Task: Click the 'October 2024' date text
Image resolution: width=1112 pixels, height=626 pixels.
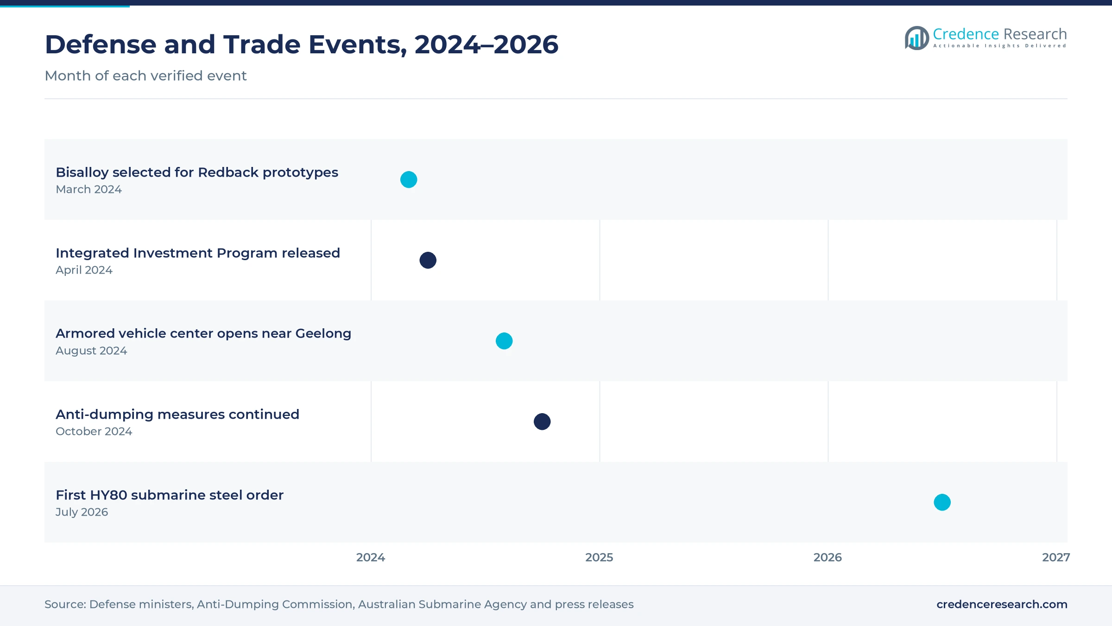Action: (94, 431)
